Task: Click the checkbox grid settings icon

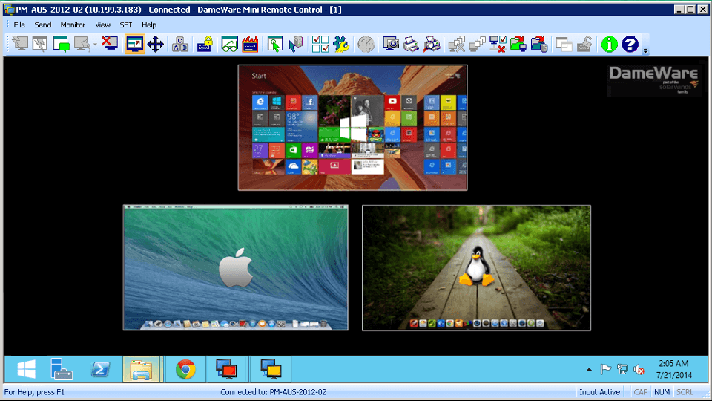Action: pyautogui.click(x=320, y=45)
